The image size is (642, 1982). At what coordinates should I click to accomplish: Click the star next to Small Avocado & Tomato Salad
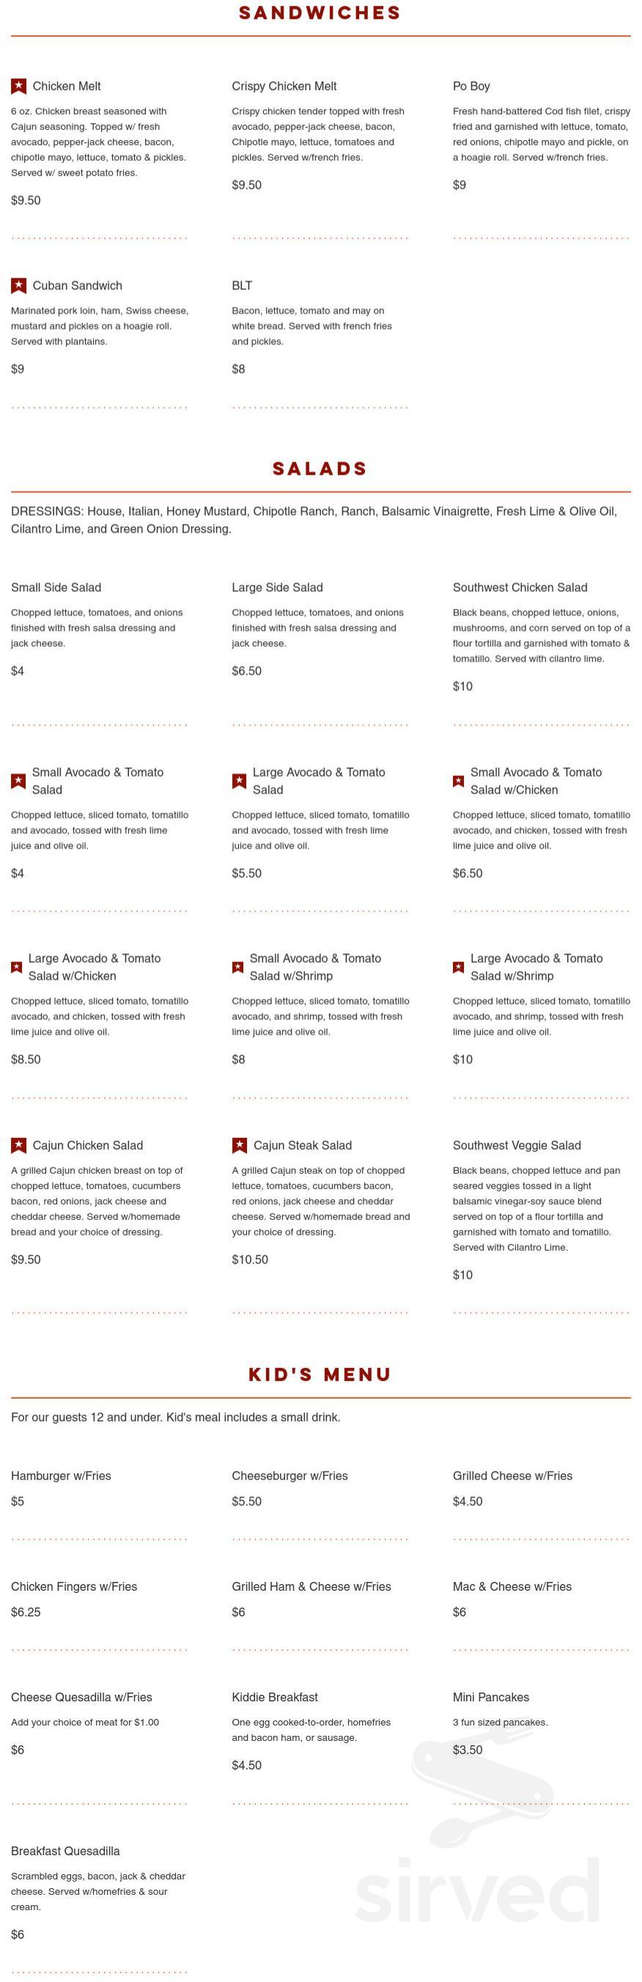(18, 781)
